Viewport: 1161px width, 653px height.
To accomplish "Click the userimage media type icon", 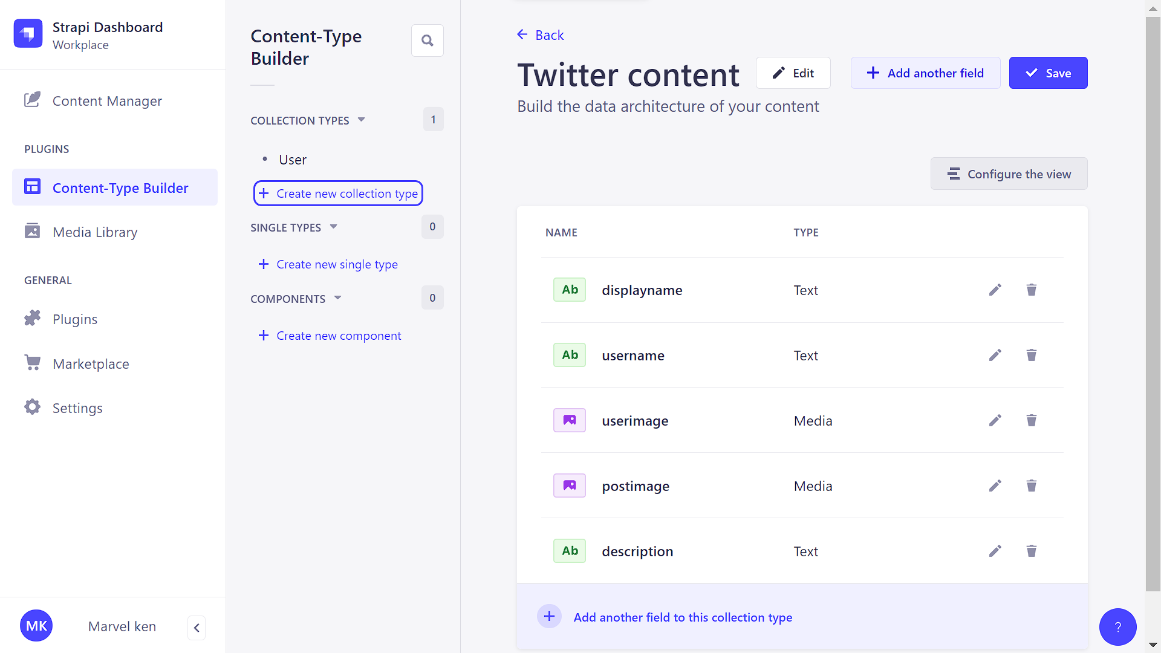I will (570, 420).
